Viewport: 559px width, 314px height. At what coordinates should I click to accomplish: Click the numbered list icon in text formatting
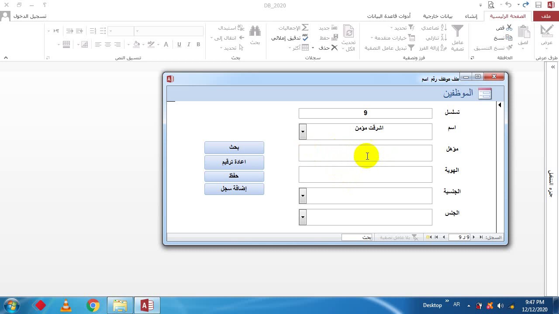pos(93,31)
